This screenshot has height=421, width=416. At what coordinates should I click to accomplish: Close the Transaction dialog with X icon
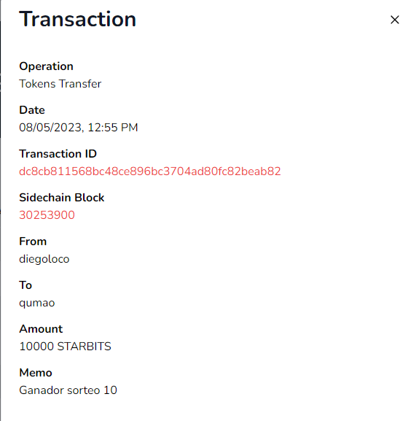pos(395,20)
